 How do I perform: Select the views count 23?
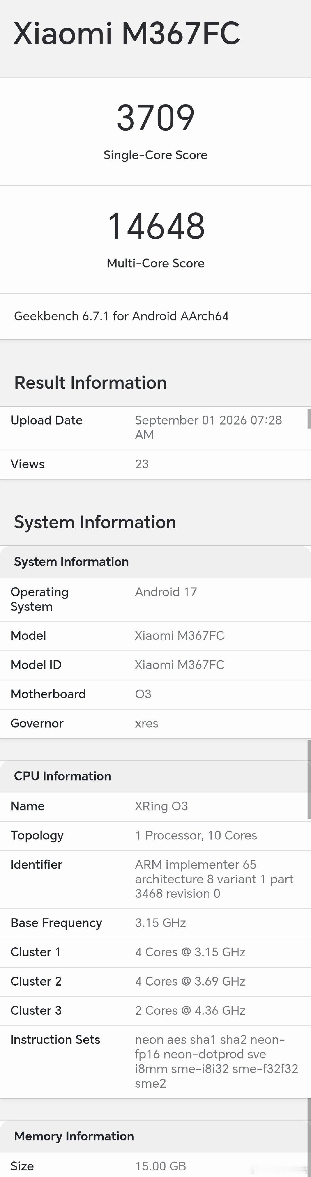click(142, 464)
